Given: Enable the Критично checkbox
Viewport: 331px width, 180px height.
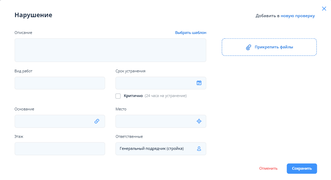Looking at the screenshot, I should click(x=118, y=96).
